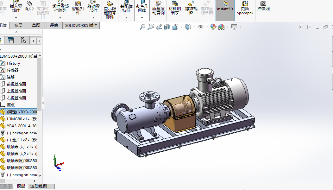
Task: Activate the Section View icon
Action: click(167, 27)
